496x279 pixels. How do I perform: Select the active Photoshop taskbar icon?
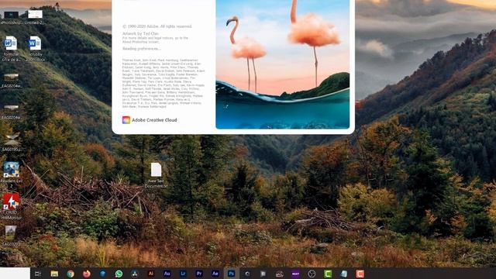click(231, 274)
